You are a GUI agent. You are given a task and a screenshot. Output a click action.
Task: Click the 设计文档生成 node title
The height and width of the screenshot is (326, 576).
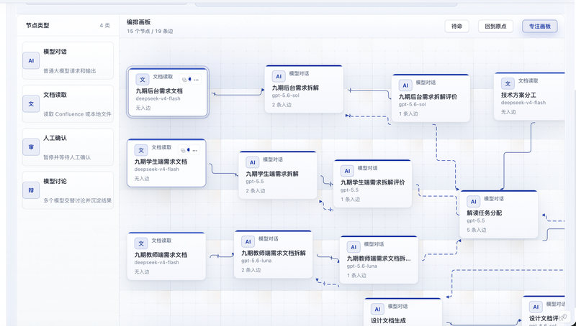click(388, 320)
